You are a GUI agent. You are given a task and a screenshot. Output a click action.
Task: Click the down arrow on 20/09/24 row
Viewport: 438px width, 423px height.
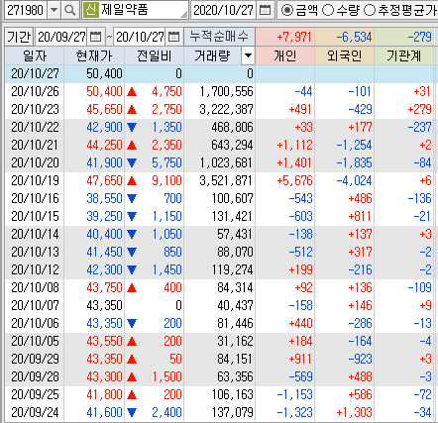(132, 412)
